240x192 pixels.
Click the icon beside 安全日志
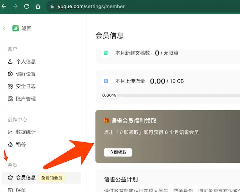click(x=10, y=86)
